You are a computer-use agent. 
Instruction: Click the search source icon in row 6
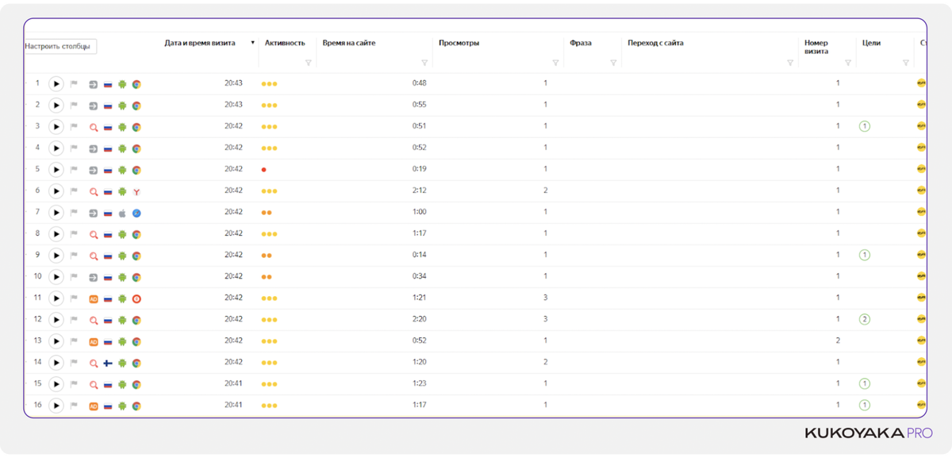pos(93,191)
